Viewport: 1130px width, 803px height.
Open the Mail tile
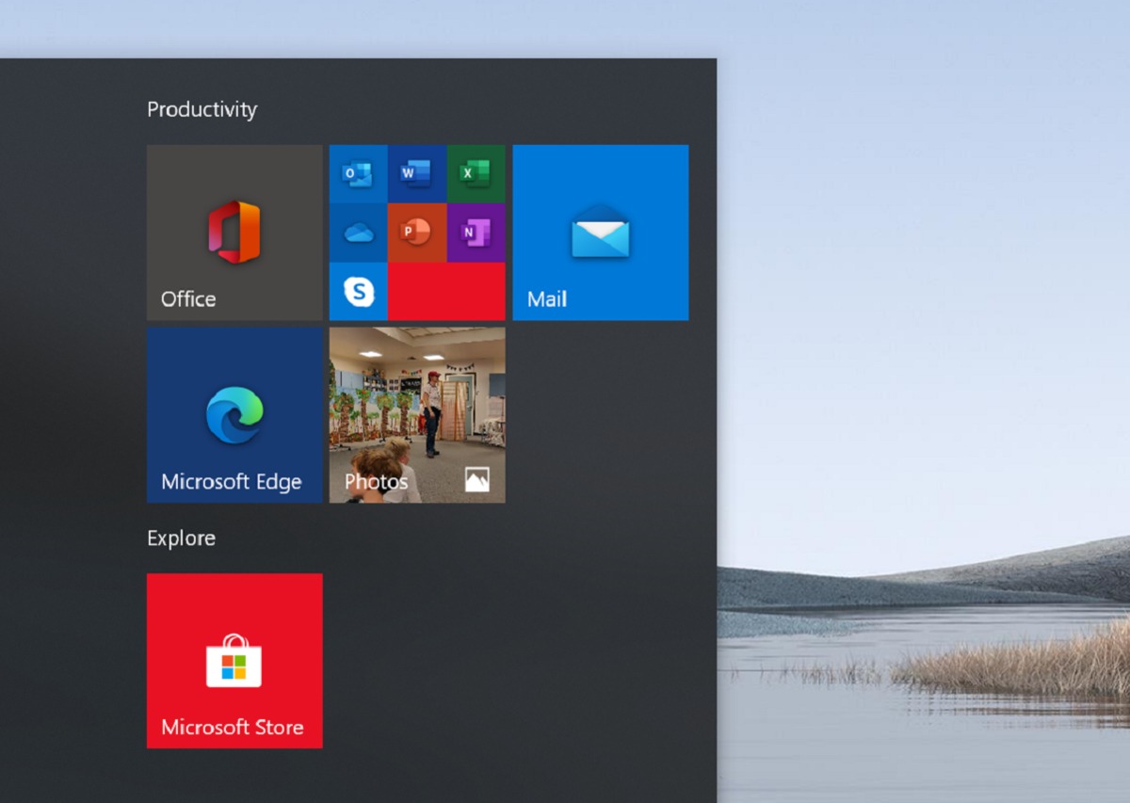pyautogui.click(x=600, y=233)
